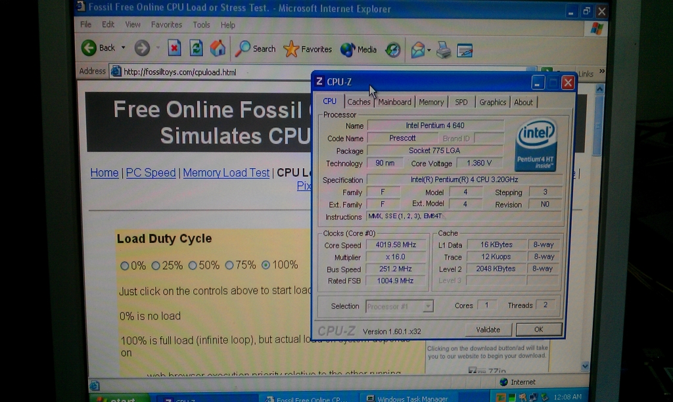
Task: Open the Favorites menu
Action: pos(166,25)
